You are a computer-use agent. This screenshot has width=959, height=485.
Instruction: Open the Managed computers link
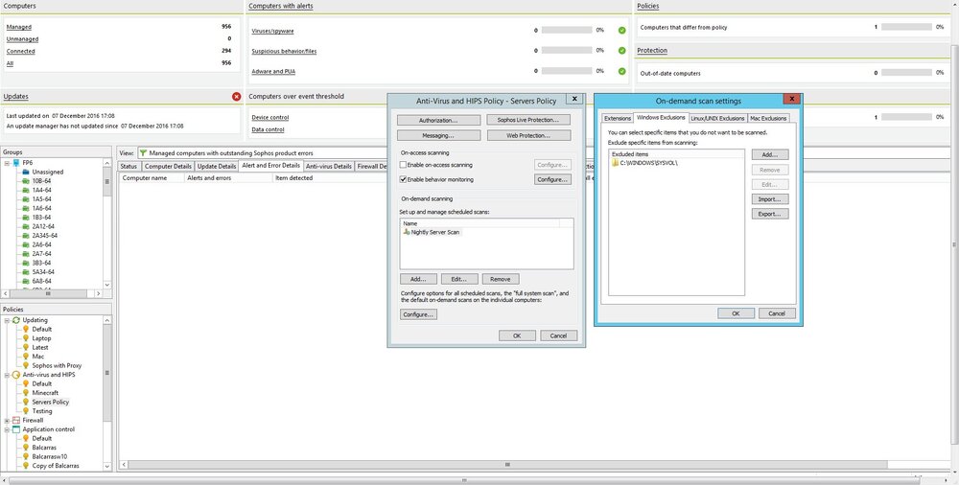coord(19,27)
